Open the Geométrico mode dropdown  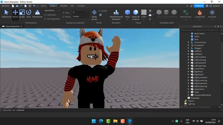[52, 10]
